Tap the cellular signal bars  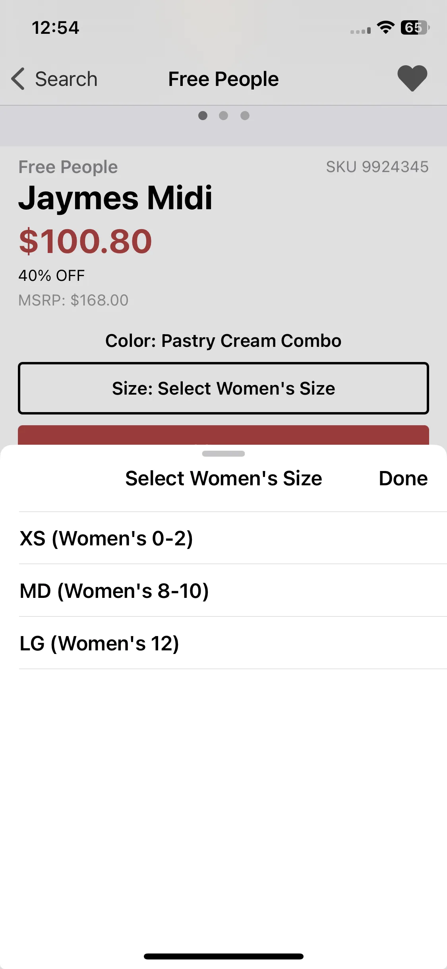click(x=360, y=30)
